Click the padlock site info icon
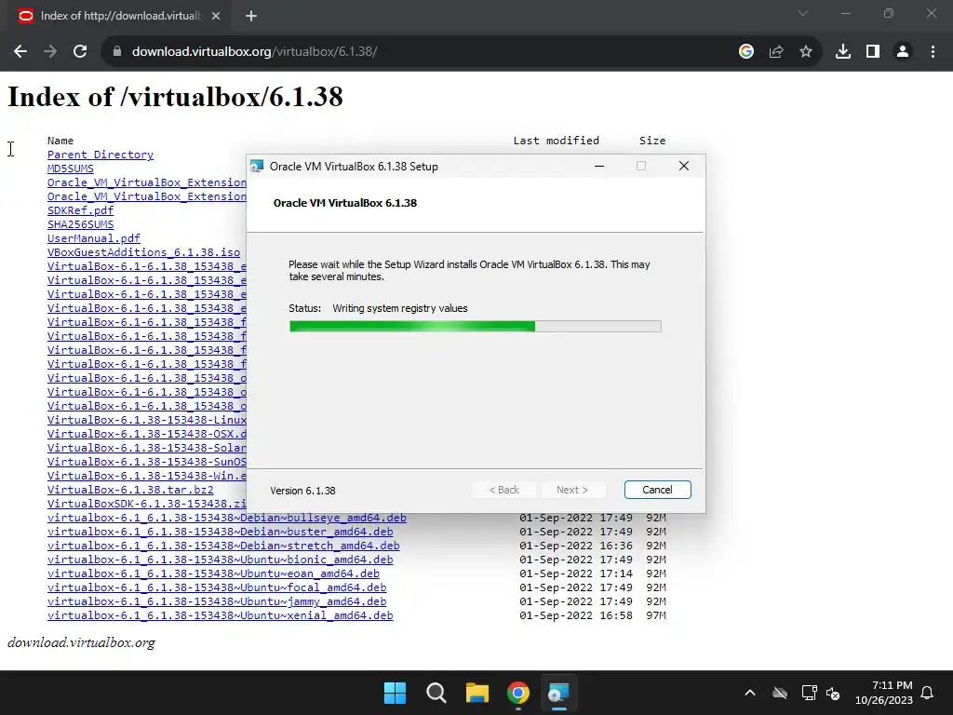The image size is (953, 715). point(117,52)
